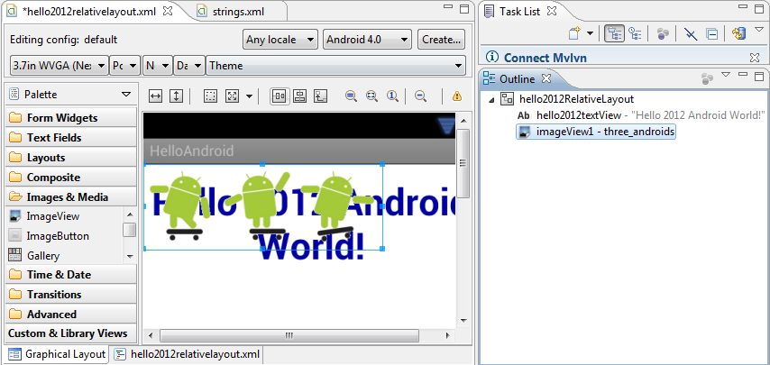Expand the Text Fields palette category

click(71, 137)
